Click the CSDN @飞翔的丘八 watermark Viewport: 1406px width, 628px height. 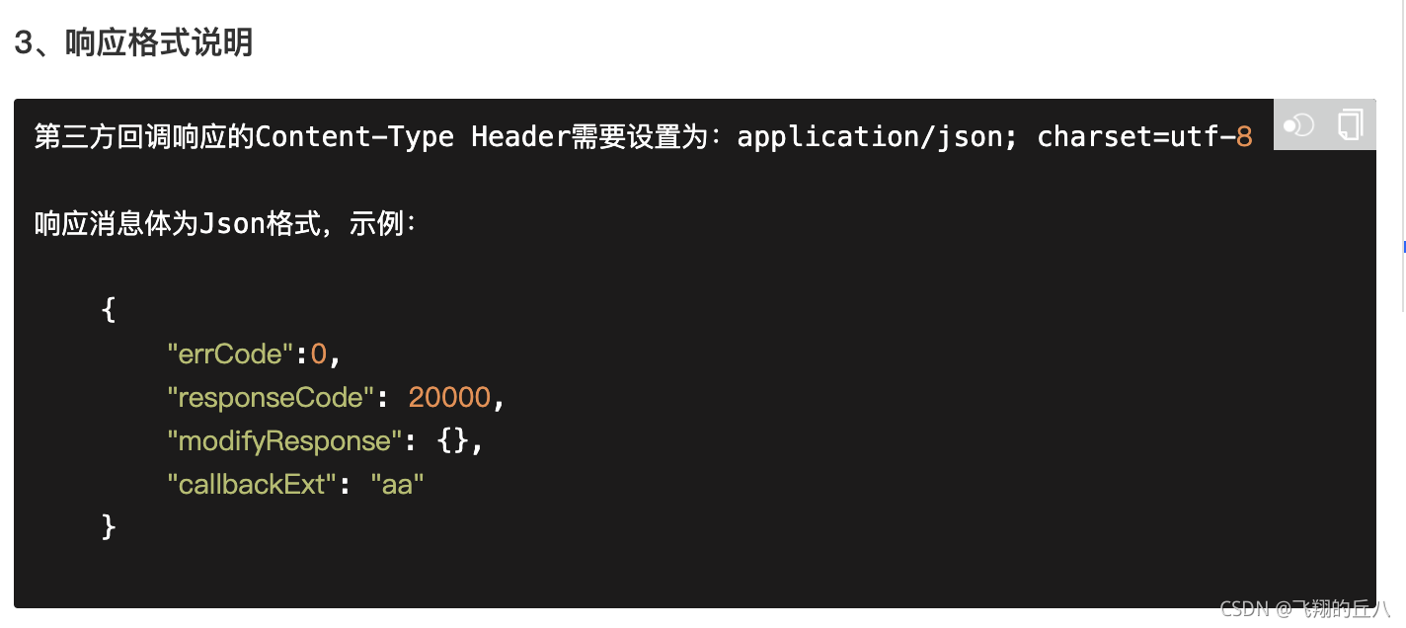tap(1305, 608)
